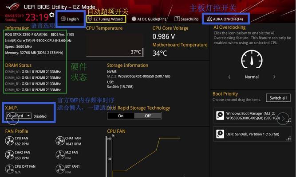Toggle AURA ON/OFF (F4)

pyautogui.click(x=225, y=19)
